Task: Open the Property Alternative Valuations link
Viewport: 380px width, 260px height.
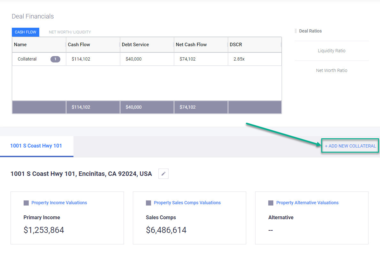Action: [307, 203]
